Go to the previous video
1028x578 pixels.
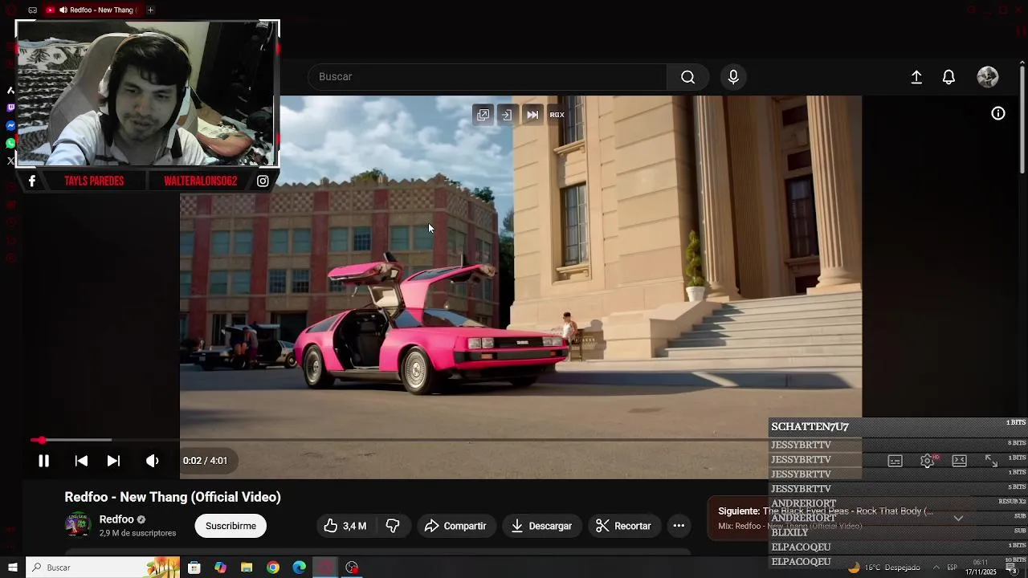click(81, 461)
